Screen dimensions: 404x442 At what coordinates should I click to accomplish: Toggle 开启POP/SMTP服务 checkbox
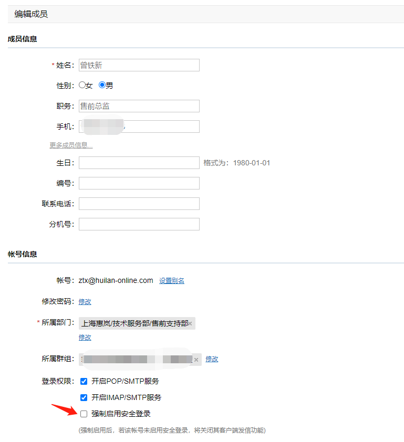84,381
